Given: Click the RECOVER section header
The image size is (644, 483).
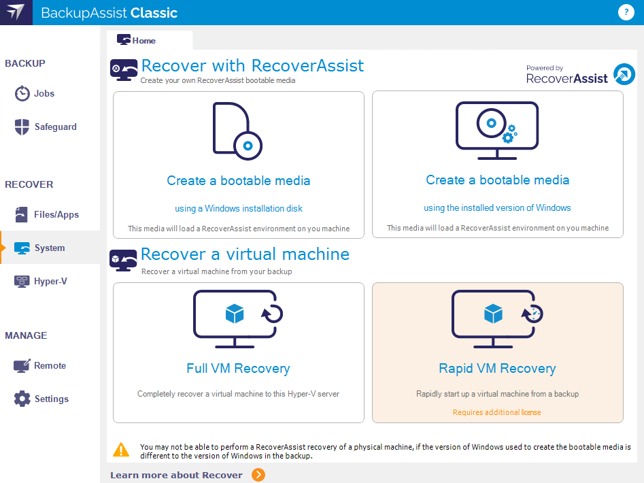Looking at the screenshot, I should [29, 184].
